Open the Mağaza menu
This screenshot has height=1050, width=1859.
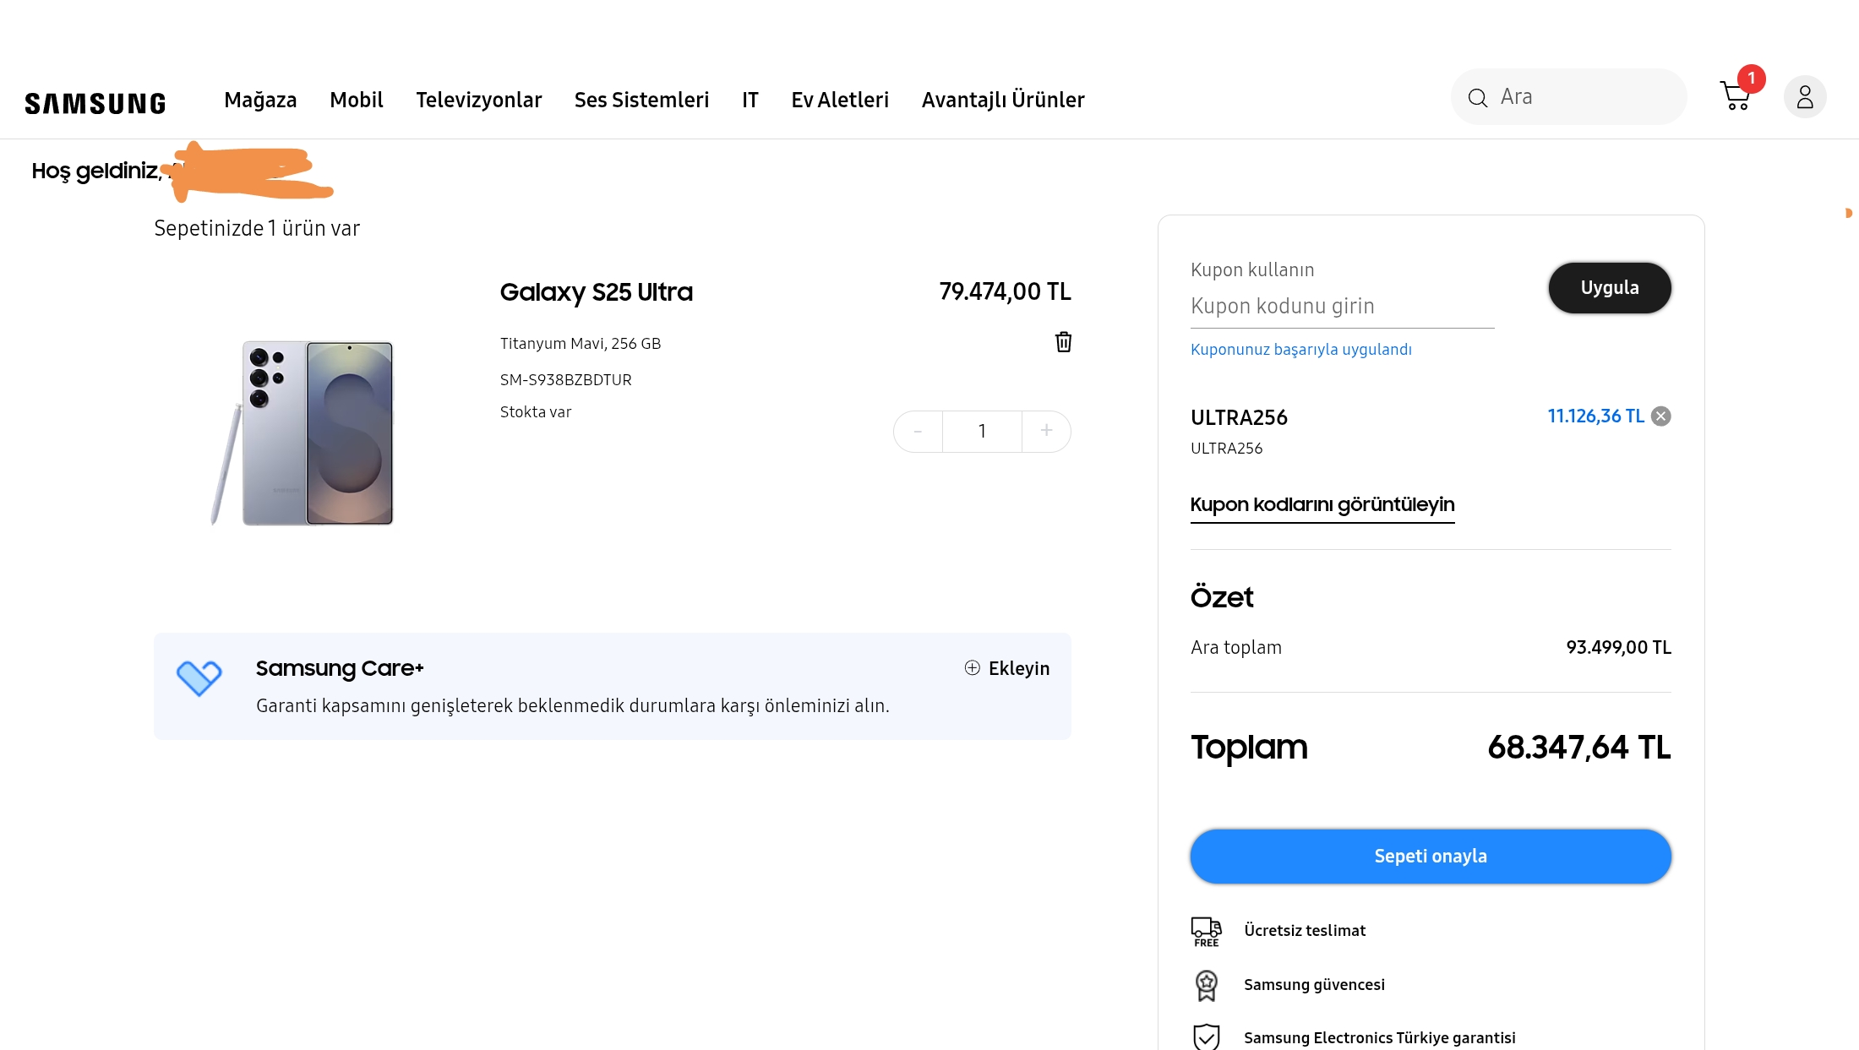pyautogui.click(x=260, y=100)
